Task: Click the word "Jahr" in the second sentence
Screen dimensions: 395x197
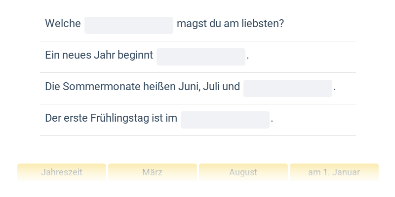Action: click(104, 55)
